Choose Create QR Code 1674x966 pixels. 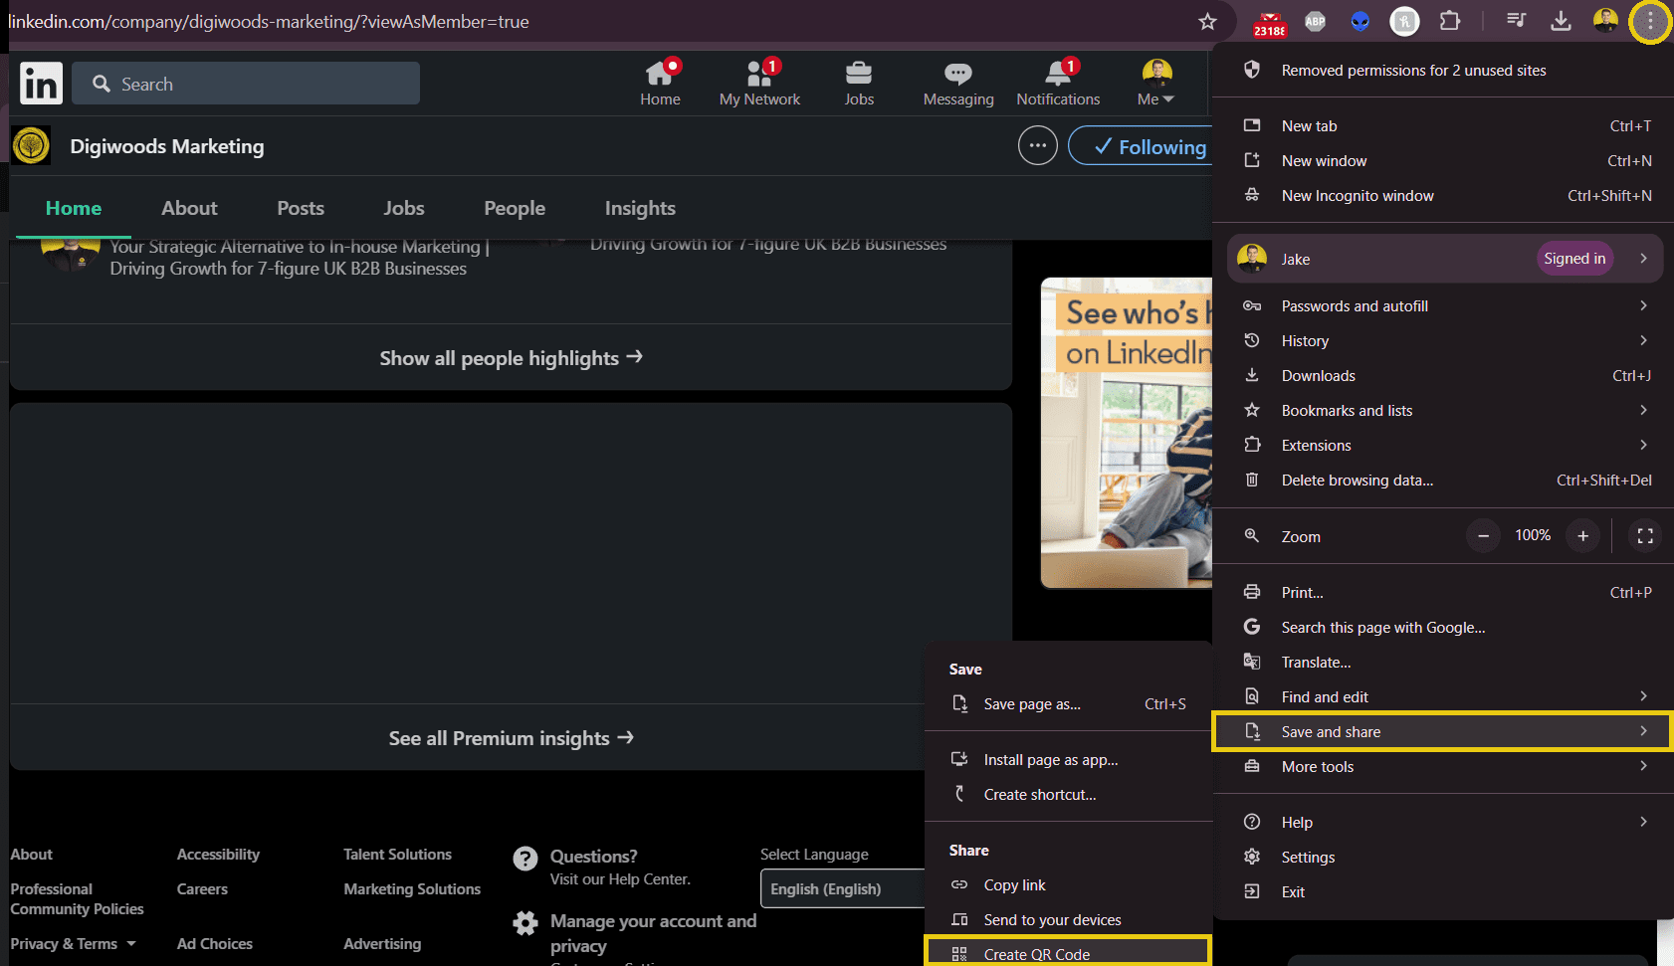coord(1068,953)
